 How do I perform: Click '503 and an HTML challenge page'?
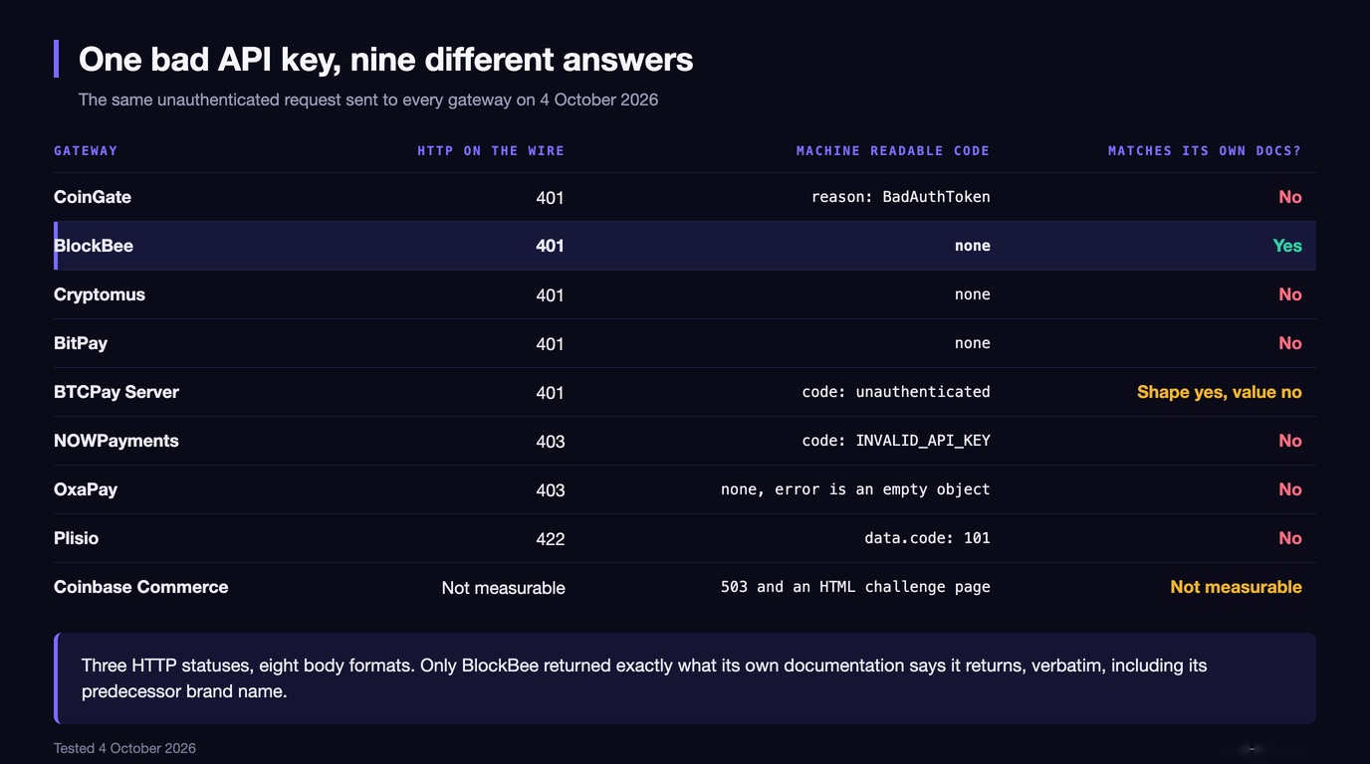point(855,587)
